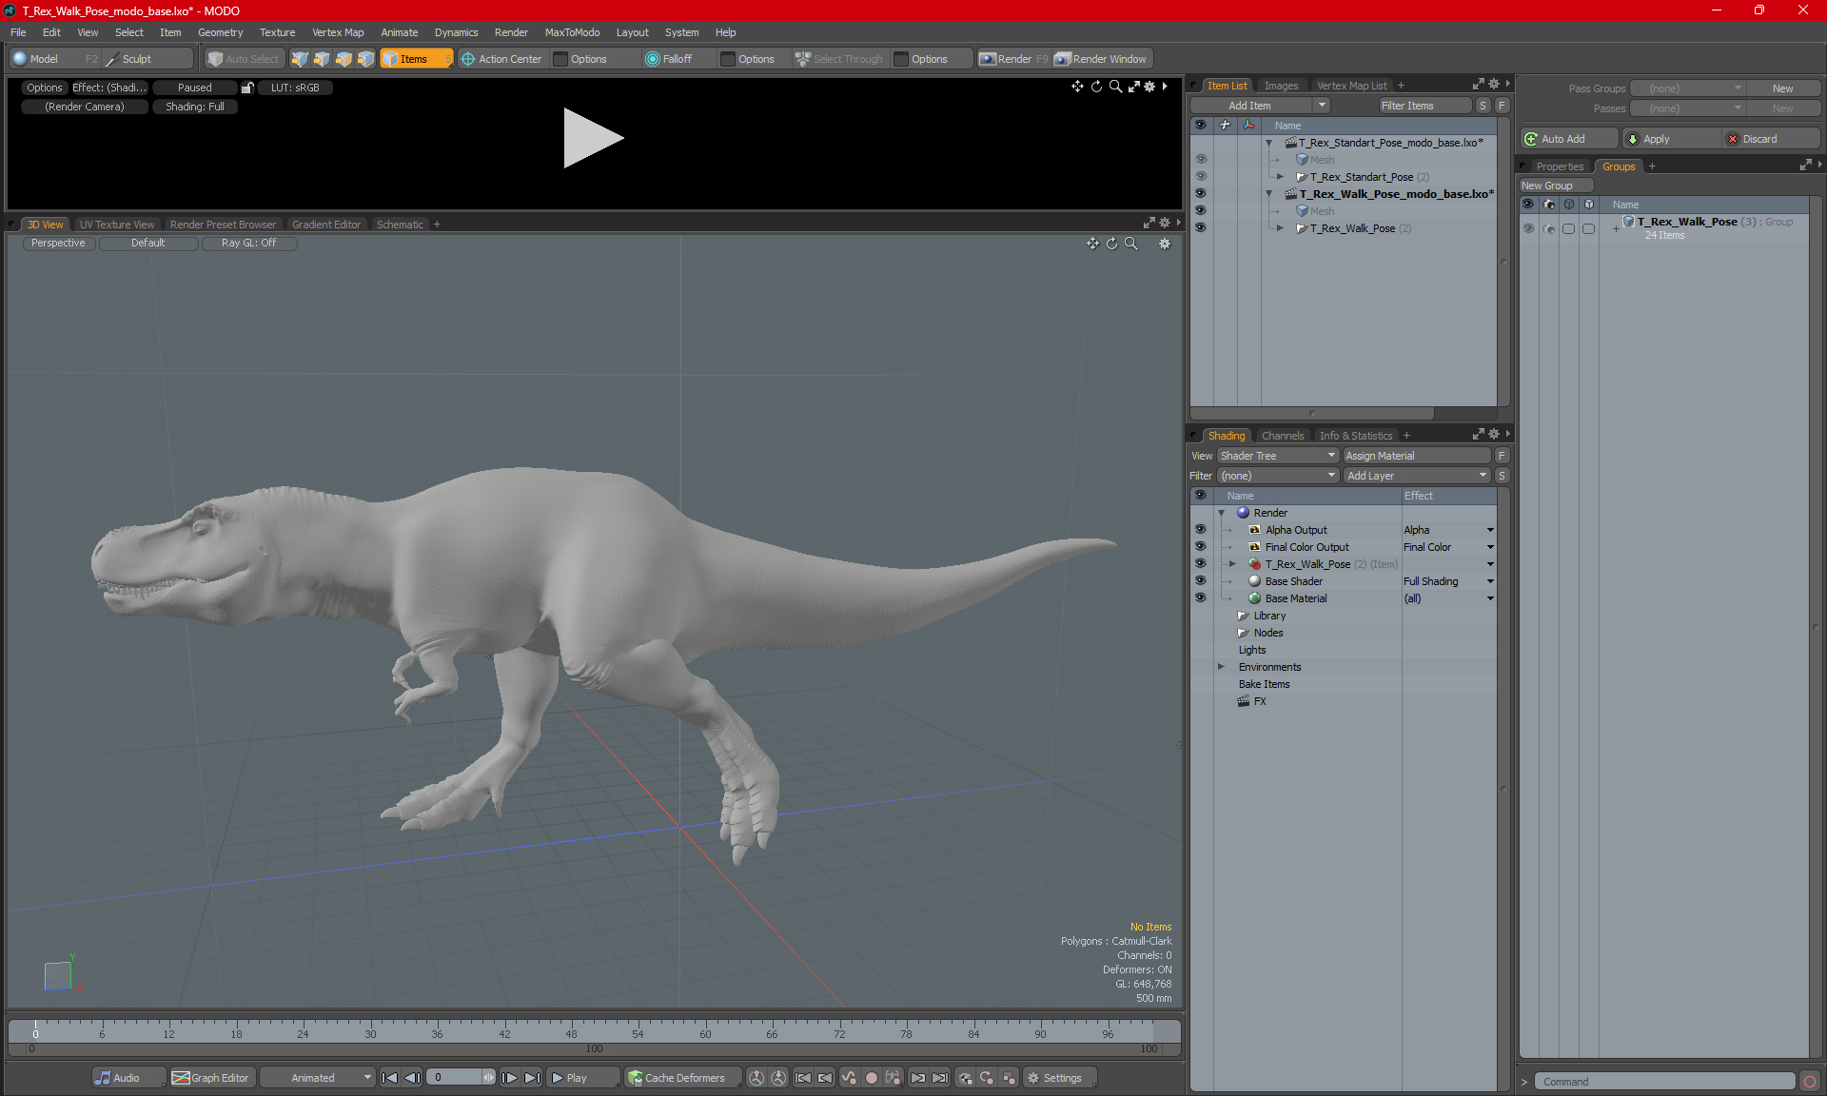Image resolution: width=1827 pixels, height=1096 pixels.
Task: Toggle visibility of Final Color Output
Action: click(x=1201, y=547)
